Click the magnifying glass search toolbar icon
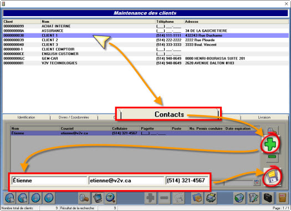Image resolution: width=291 pixels, height=211 pixels. 84,198
